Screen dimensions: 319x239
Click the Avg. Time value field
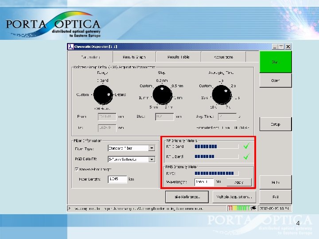click(x=227, y=117)
